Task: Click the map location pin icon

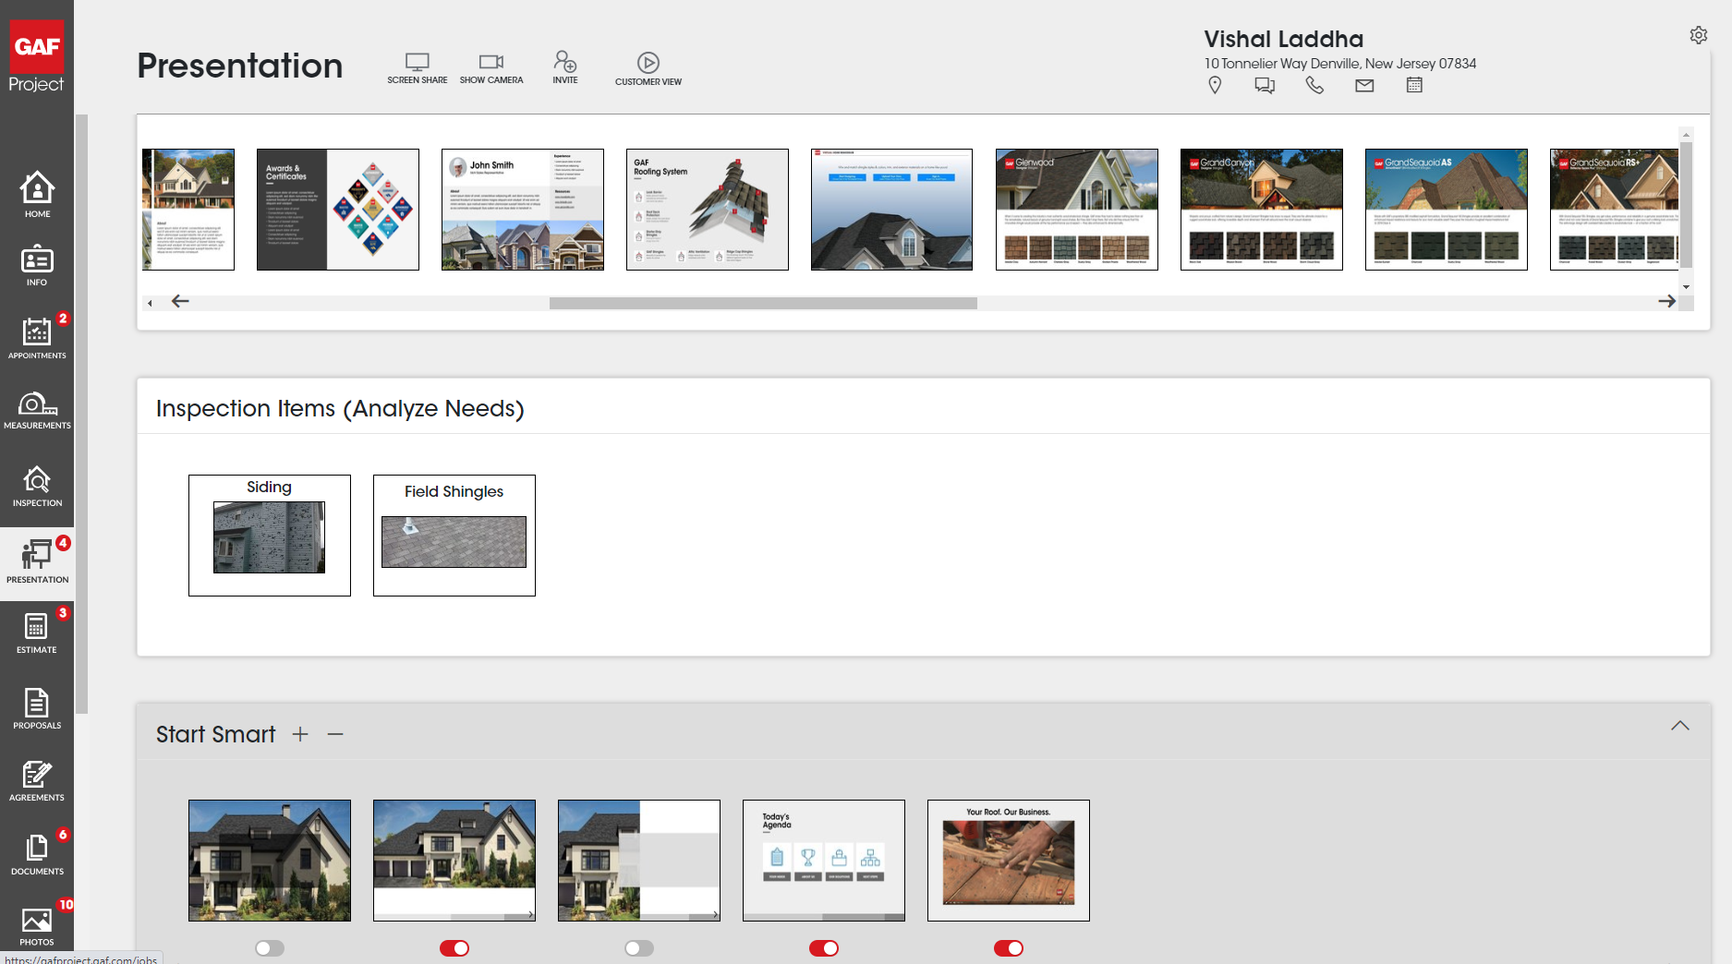Action: 1215,85
